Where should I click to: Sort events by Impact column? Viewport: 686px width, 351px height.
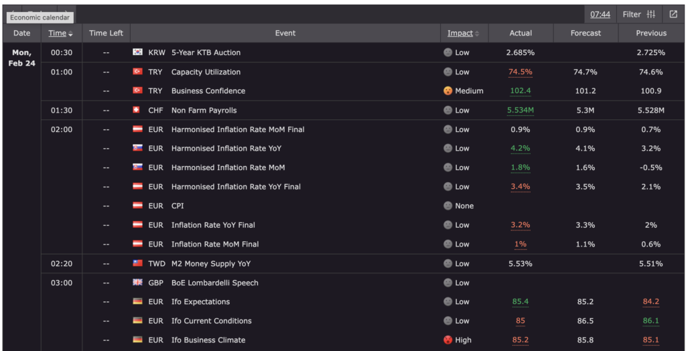click(464, 33)
